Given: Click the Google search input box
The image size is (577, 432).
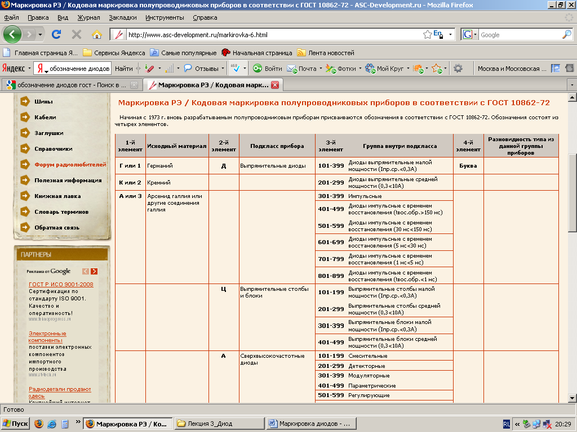Looking at the screenshot, I should pyautogui.click(x=520, y=35).
